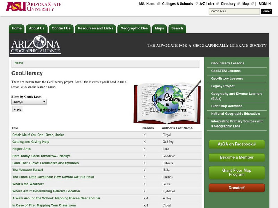The width and height of the screenshot is (278, 208).
Task: Open the About Us tab
Action: point(36,28)
